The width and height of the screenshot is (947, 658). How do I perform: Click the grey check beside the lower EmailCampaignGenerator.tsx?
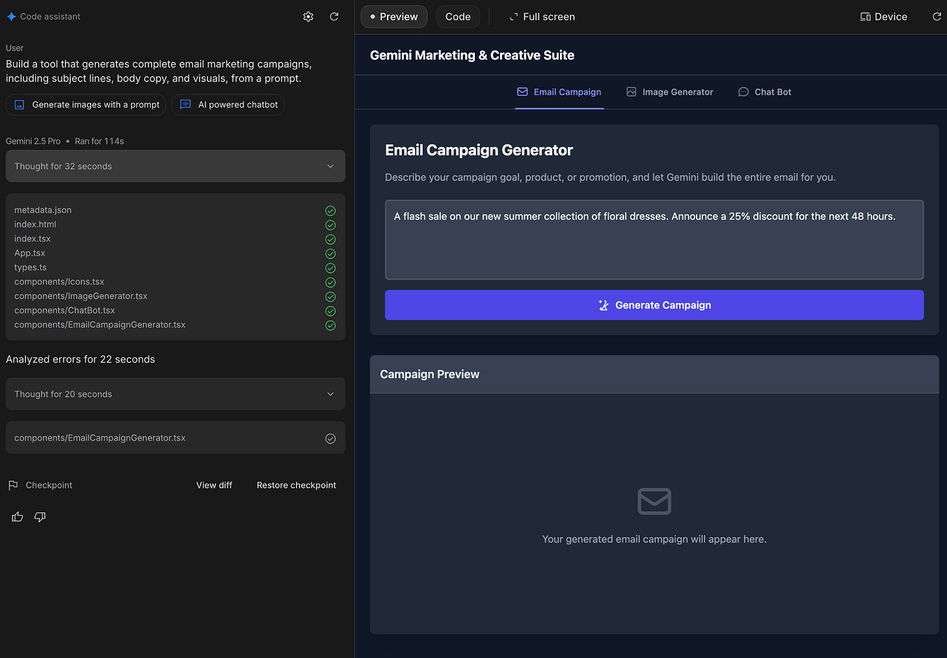330,439
